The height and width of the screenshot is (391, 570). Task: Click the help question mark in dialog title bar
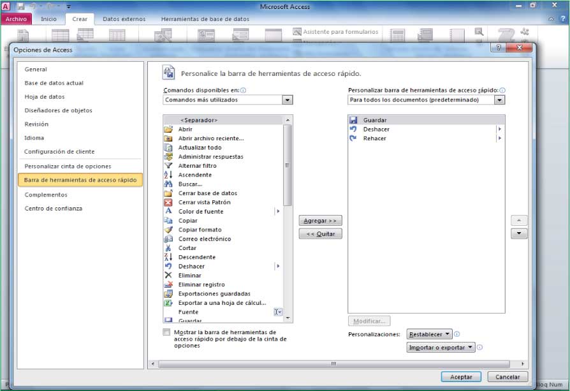[x=499, y=48]
